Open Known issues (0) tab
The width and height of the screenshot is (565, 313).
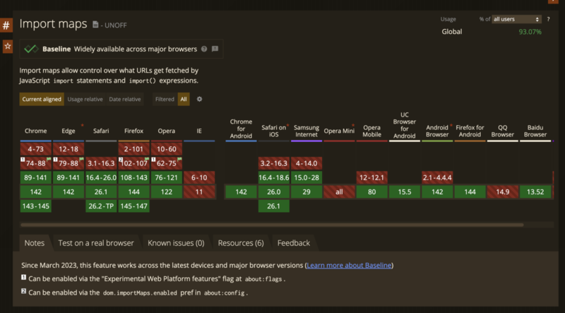point(176,243)
